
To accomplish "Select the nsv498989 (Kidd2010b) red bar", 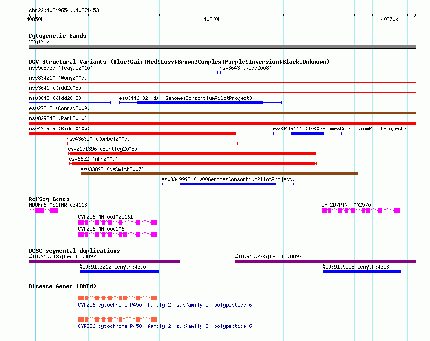I will 132,133.
